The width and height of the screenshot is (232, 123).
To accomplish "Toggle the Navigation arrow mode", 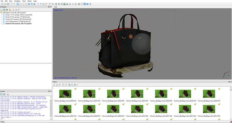I will (18, 4).
